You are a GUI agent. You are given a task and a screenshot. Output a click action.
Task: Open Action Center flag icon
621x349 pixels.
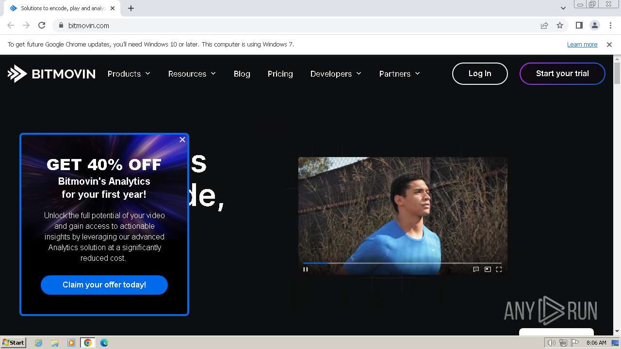(x=575, y=343)
